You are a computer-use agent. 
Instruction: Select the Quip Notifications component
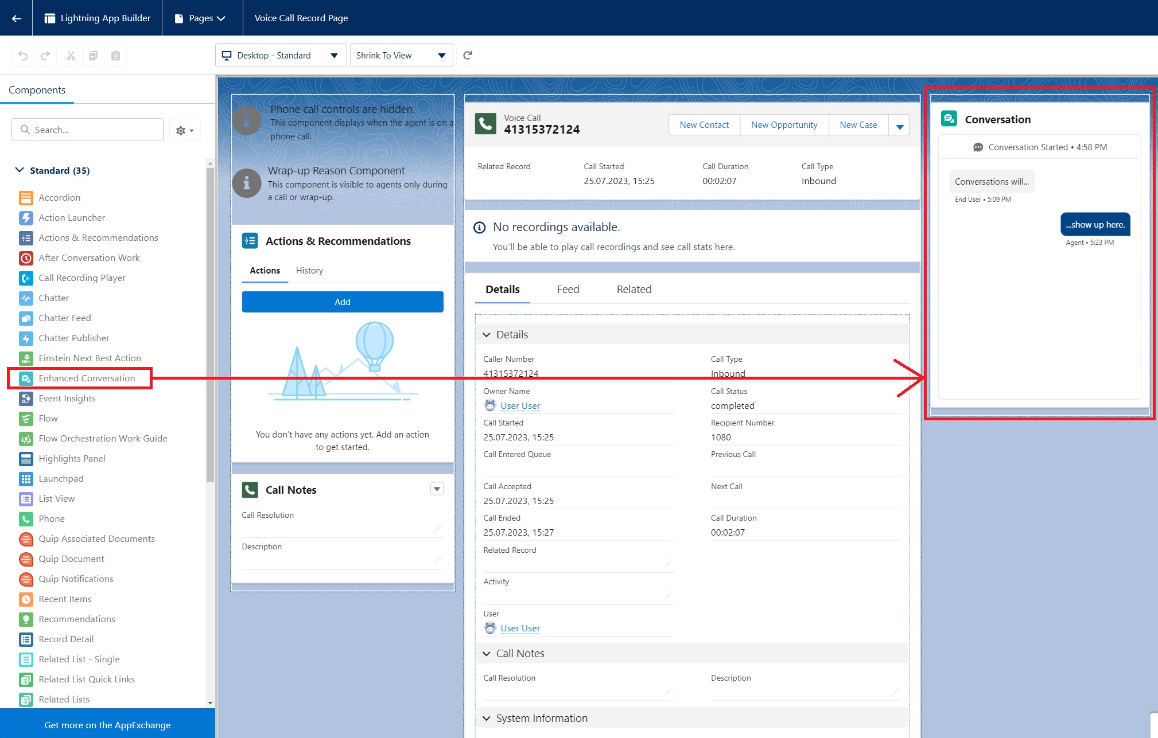click(66, 579)
